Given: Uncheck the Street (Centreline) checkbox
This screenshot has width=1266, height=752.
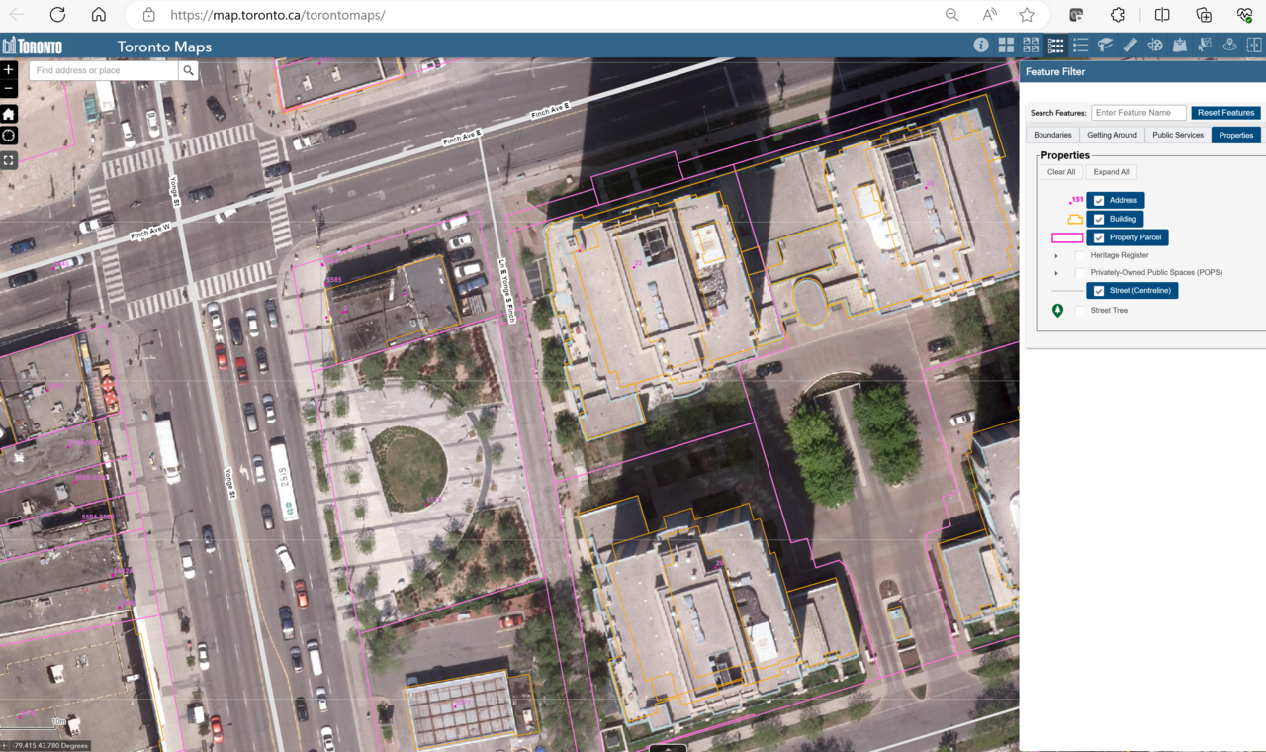Looking at the screenshot, I should click(1099, 291).
